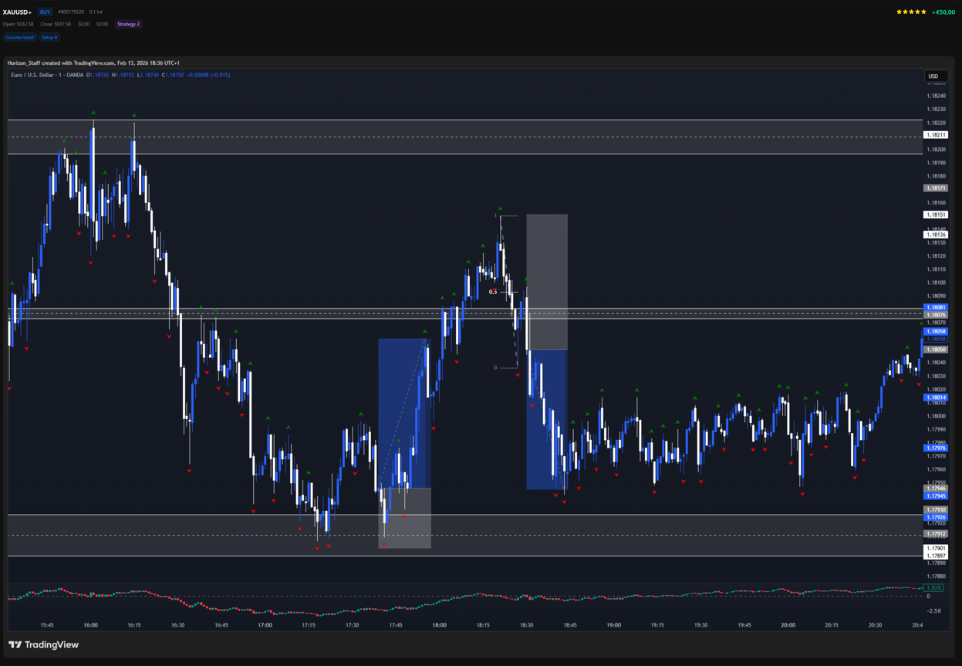Click the third yellow rating star

tap(911, 12)
